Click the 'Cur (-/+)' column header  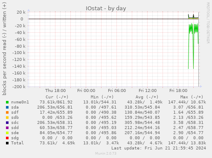click(x=57, y=97)
